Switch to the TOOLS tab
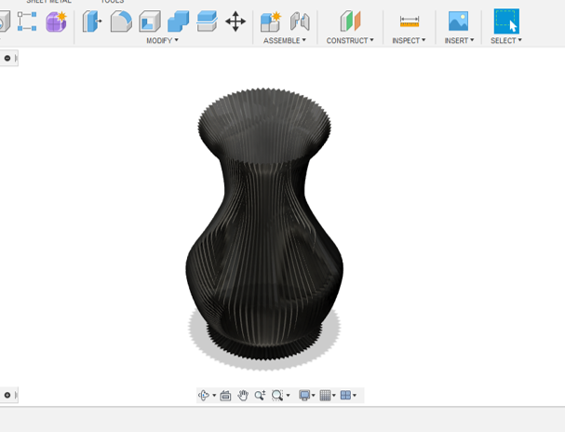This screenshot has height=432, width=565. 113,2
